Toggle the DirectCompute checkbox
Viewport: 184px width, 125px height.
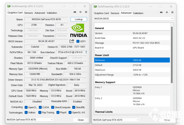tap(53, 107)
